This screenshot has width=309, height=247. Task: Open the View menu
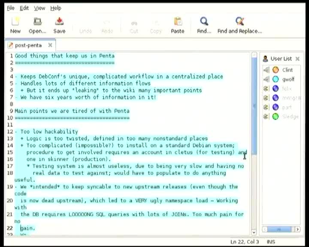[x=39, y=8]
